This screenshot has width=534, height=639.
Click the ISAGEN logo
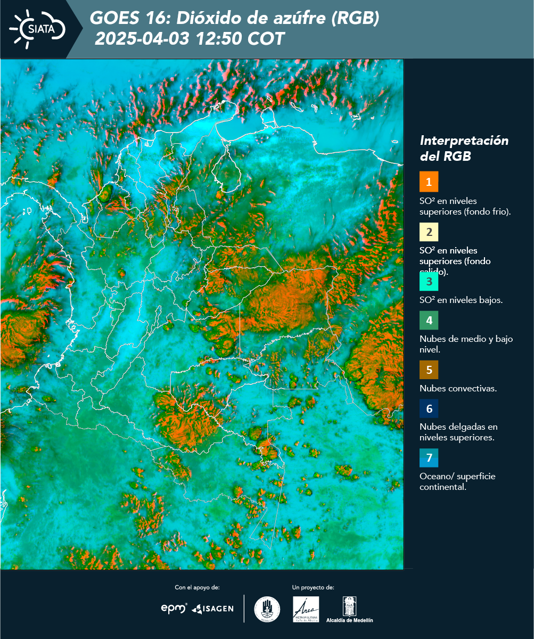pyautogui.click(x=212, y=609)
